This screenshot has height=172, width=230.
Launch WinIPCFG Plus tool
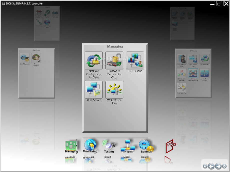(182, 87)
